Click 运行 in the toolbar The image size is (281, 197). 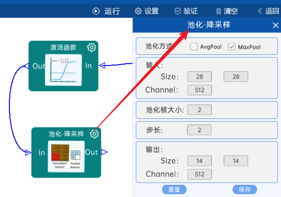pos(112,11)
